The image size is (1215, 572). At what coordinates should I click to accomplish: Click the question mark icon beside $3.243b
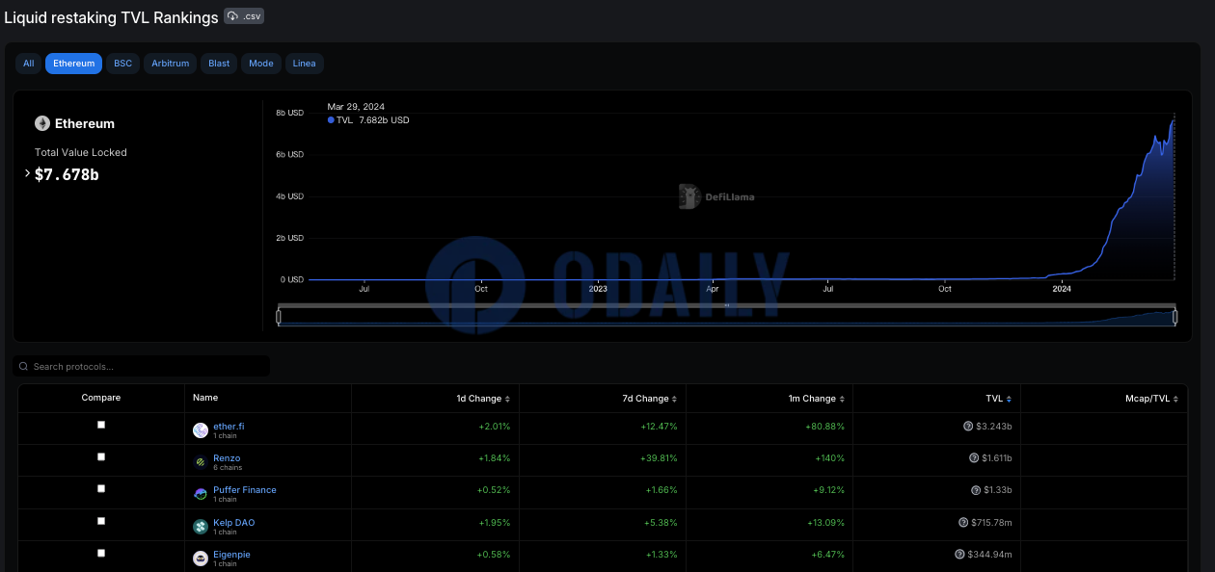(967, 426)
